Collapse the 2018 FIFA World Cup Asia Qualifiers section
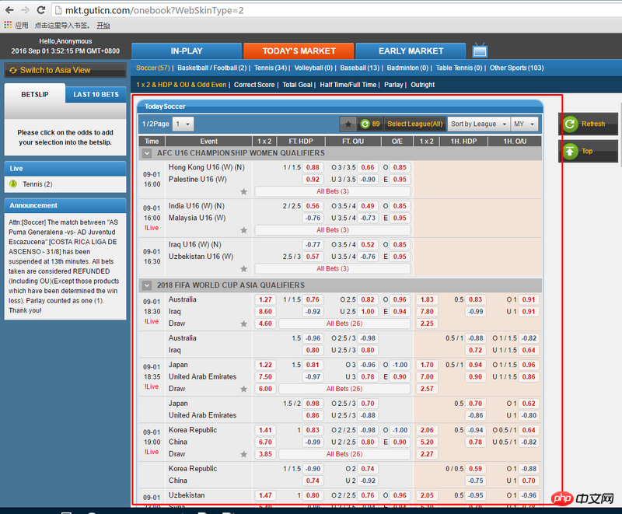This screenshot has width=622, height=514. coord(147,285)
